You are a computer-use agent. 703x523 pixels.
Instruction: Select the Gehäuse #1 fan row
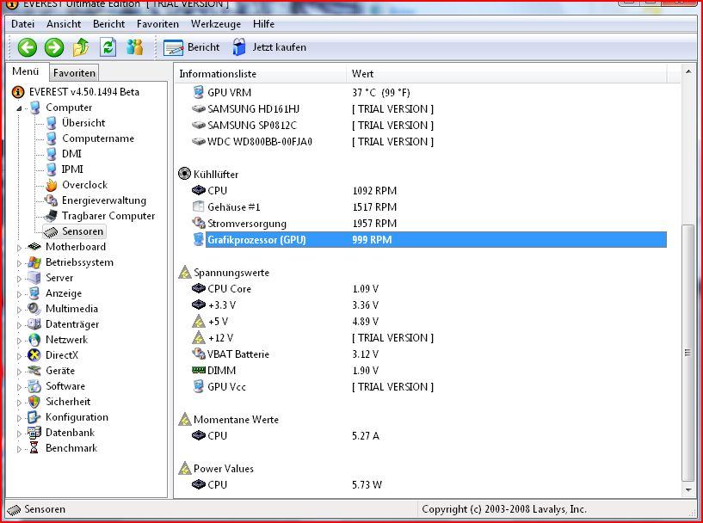pyautogui.click(x=429, y=207)
